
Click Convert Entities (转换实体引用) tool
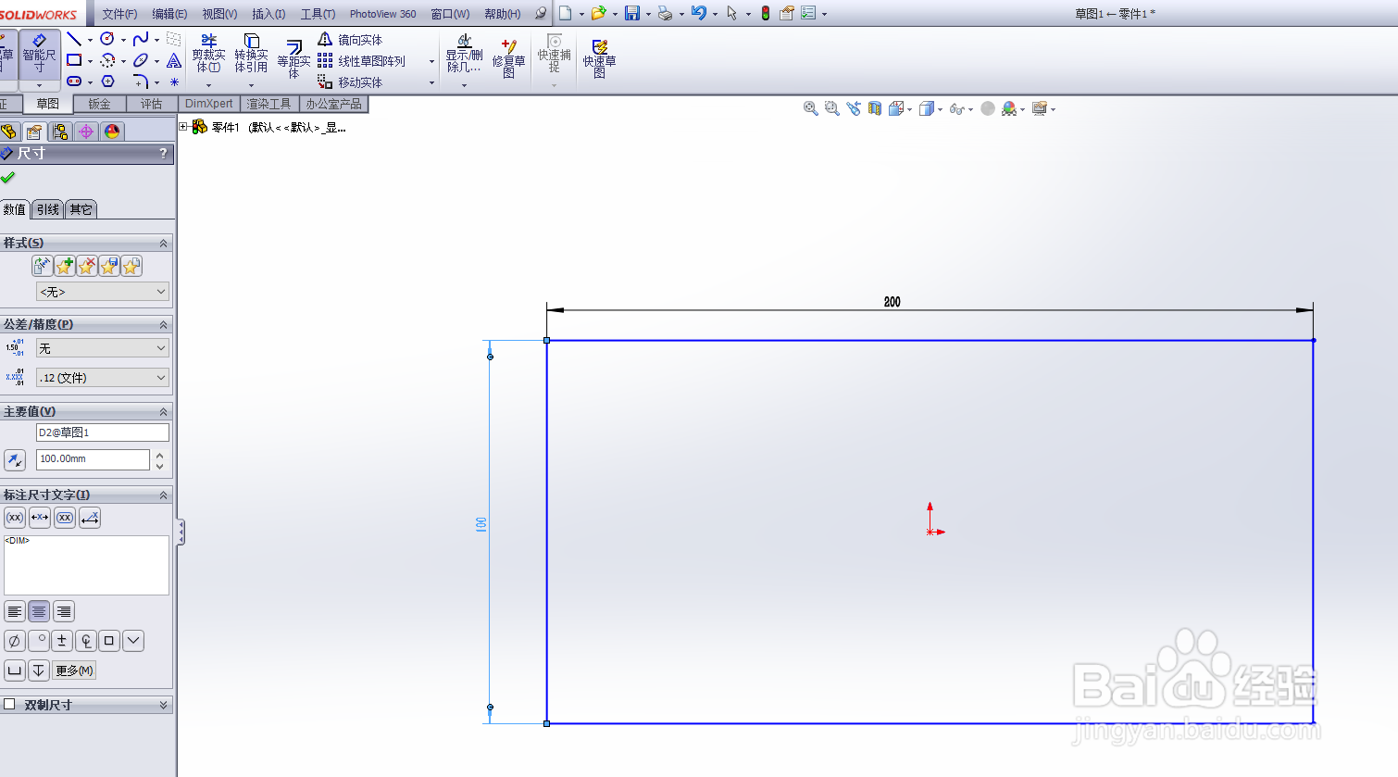pos(251,54)
